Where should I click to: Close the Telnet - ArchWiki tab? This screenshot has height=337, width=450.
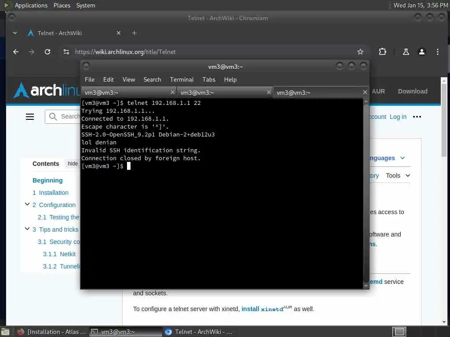point(119,33)
